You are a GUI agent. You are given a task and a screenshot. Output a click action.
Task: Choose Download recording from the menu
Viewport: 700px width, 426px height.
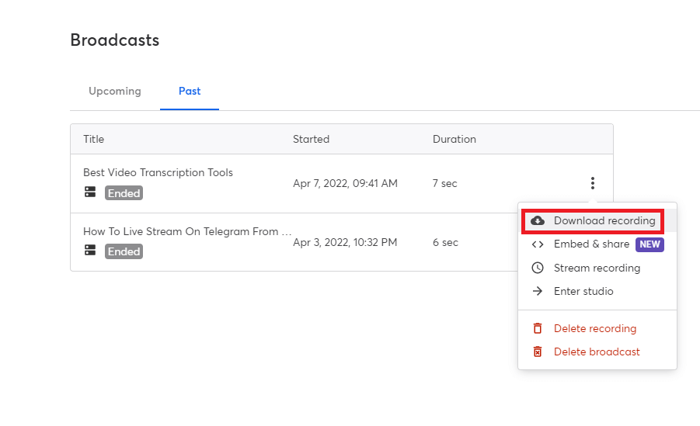tap(604, 221)
